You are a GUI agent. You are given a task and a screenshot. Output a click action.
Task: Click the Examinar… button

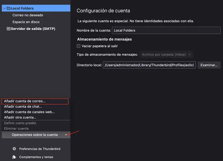(209, 65)
